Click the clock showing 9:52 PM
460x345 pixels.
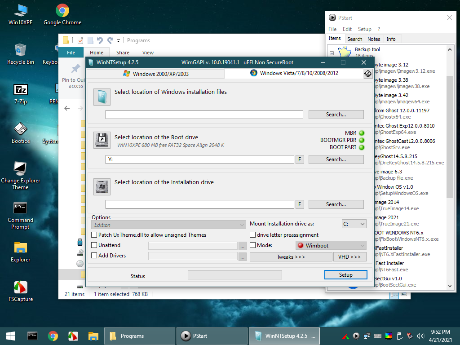click(x=440, y=332)
